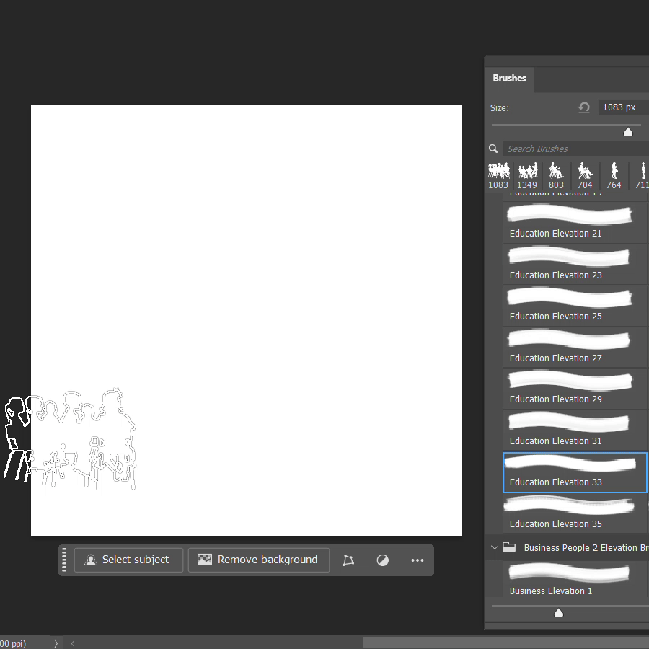Choose the recent brush labeled 704

point(585,175)
